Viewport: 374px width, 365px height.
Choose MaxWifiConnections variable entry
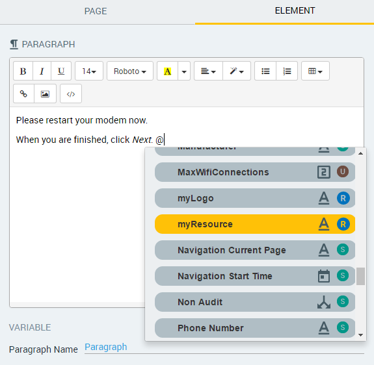pos(255,172)
